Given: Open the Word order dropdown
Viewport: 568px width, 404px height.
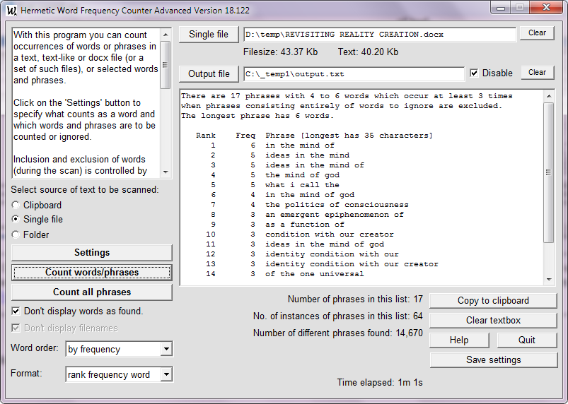Looking at the screenshot, I should (166, 349).
